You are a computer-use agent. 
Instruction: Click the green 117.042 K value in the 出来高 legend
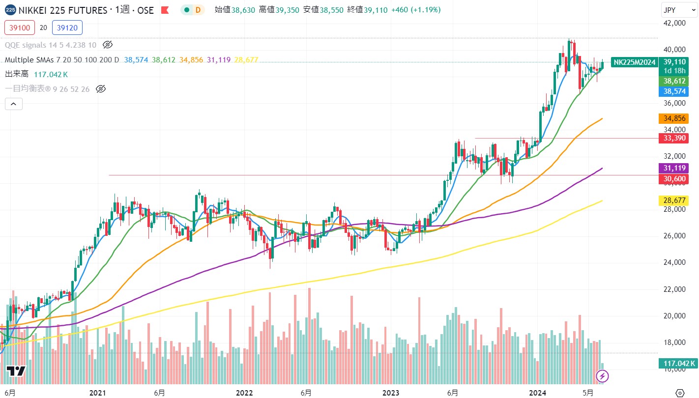tap(51, 74)
